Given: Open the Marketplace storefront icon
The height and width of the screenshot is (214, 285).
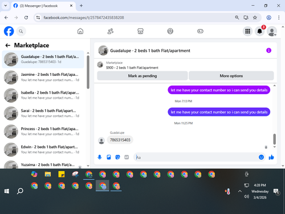Looking at the screenshot, I should click(140, 31).
